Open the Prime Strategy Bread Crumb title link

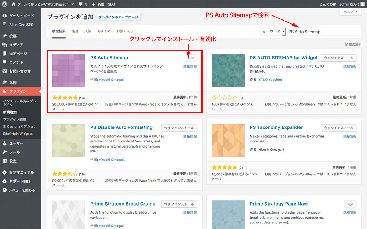[123, 204]
